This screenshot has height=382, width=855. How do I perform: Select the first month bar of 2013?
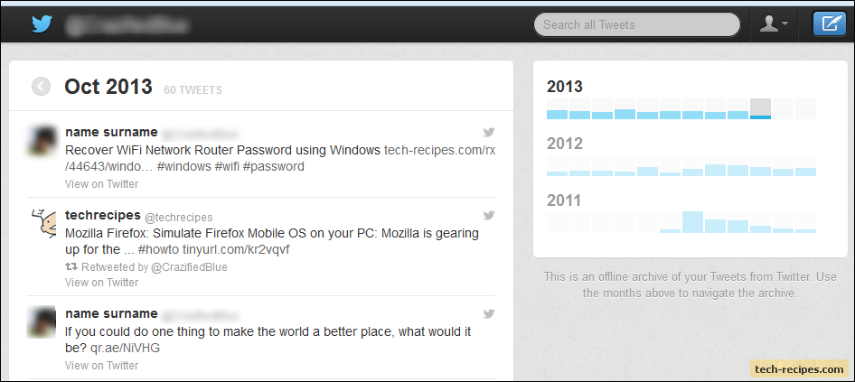pyautogui.click(x=557, y=109)
